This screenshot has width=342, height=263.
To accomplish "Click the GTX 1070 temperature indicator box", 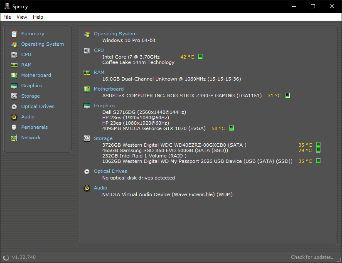I will pos(231,128).
